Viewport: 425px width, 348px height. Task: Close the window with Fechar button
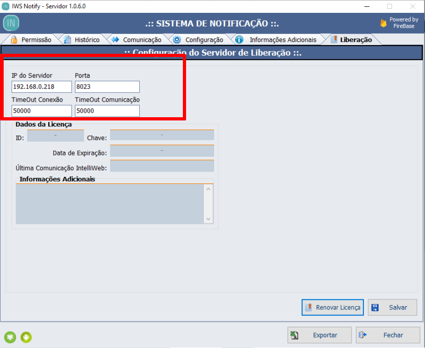point(388,335)
